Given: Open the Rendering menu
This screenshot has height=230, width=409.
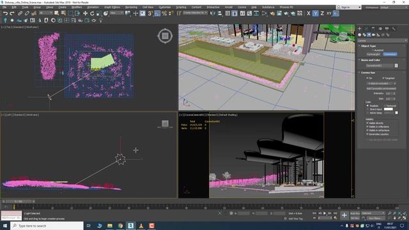Looking at the screenshot, I should pos(131,7).
